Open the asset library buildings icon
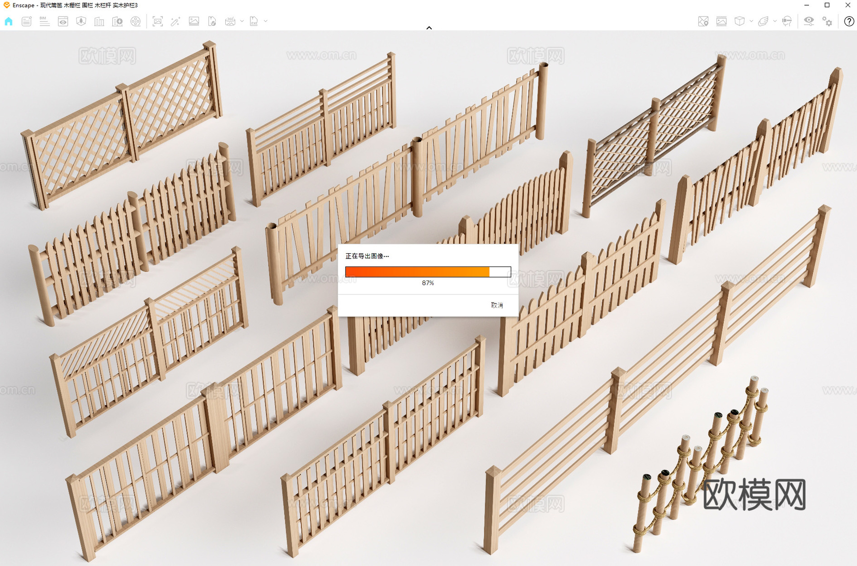The width and height of the screenshot is (857, 566). coord(99,21)
